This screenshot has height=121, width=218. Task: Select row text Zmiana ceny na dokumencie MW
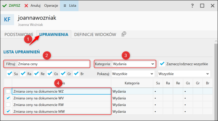39,111
